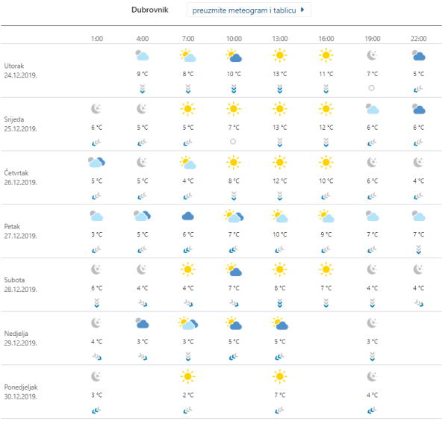
Task: Select the Utorak 24.12.2019. row label
Action: pos(20,70)
